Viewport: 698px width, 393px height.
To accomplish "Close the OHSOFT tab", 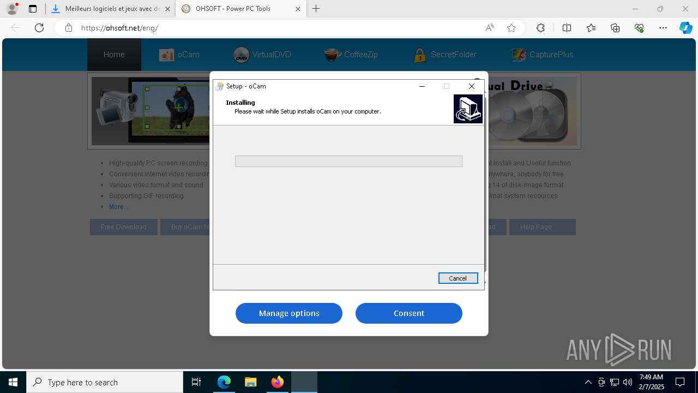I will 298,9.
